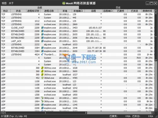158x118 pixels.
Task: Click remote address 222.77.187.38 on port 2649 row
Action: tap(94, 48)
